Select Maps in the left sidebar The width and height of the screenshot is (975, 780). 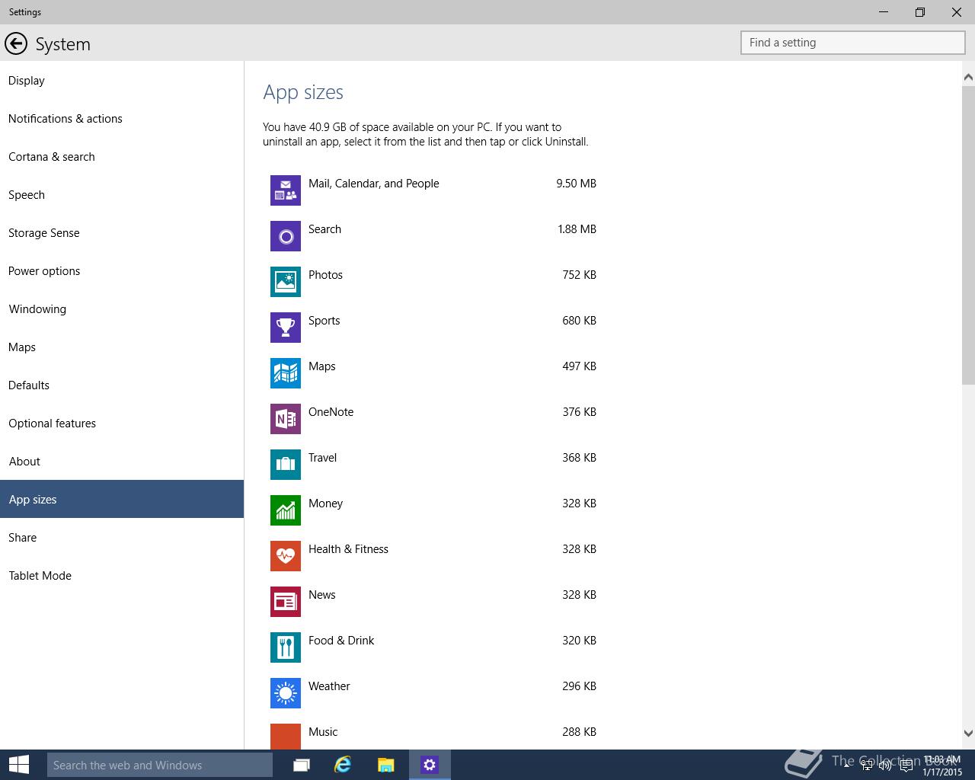[122, 347]
